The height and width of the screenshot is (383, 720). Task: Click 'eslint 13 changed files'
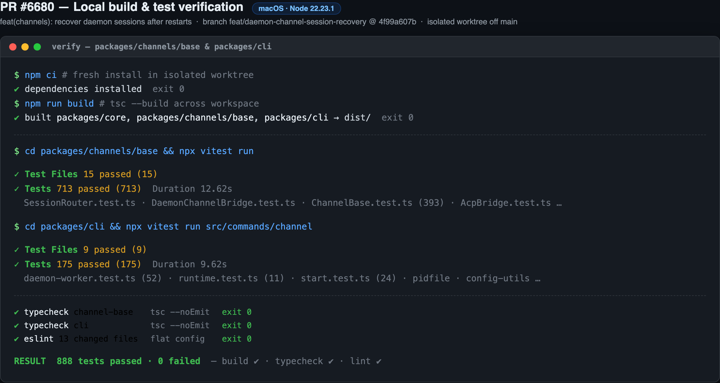(x=81, y=339)
